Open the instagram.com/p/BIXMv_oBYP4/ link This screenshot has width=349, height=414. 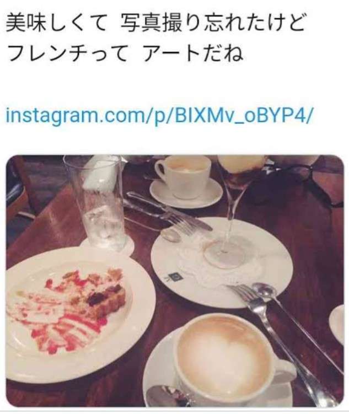[x=159, y=116]
